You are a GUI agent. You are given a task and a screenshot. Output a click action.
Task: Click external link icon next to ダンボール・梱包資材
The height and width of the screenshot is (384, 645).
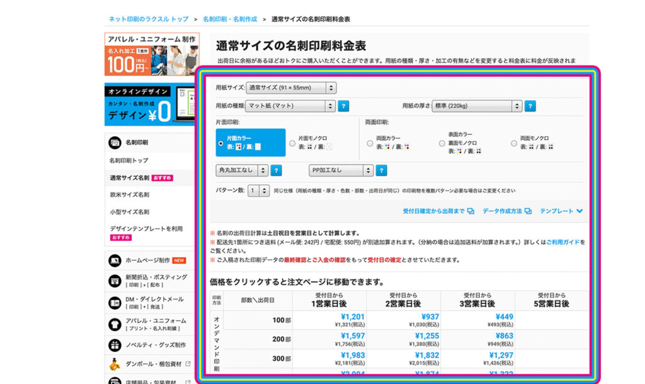pyautogui.click(x=188, y=364)
